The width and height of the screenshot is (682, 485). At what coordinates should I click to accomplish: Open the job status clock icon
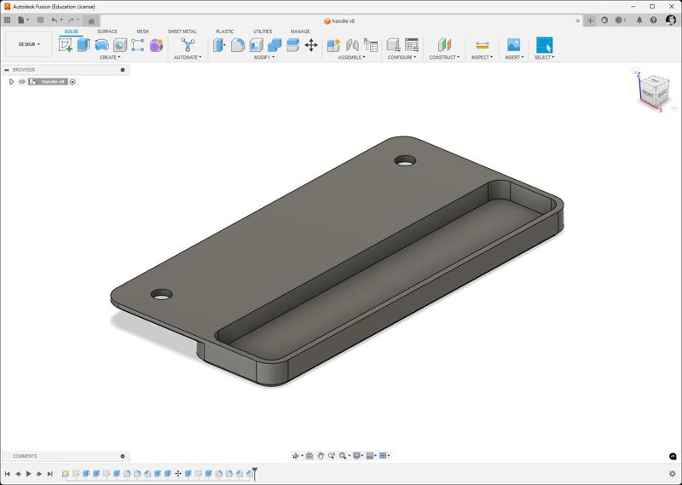[620, 20]
